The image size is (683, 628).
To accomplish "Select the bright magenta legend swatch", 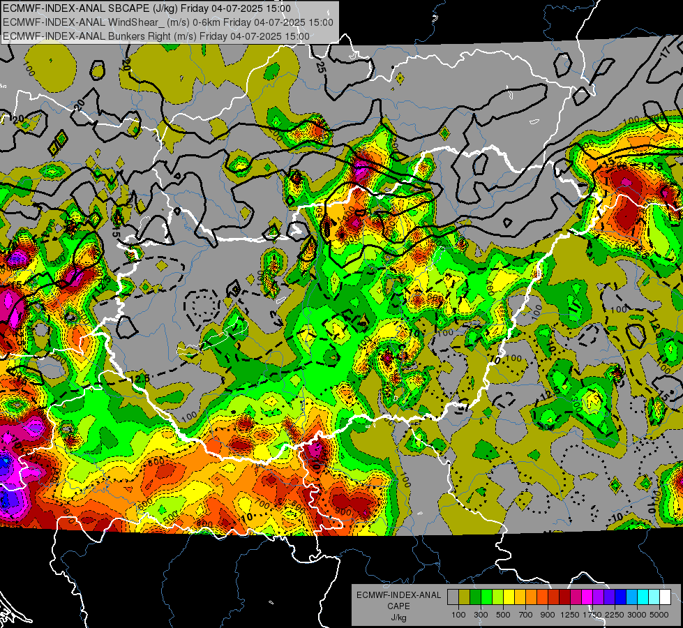I will 587,597.
